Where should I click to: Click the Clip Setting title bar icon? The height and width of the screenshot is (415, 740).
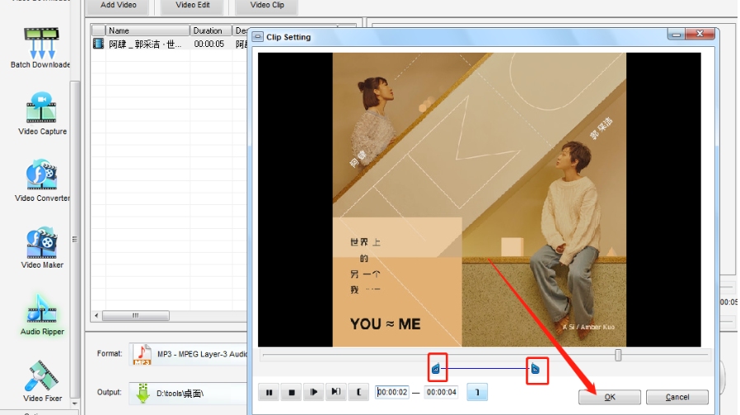coord(258,37)
